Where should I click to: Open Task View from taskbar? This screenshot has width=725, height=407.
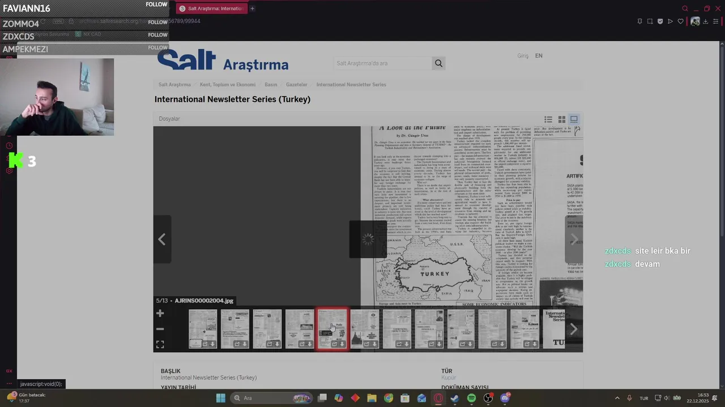coord(322,398)
